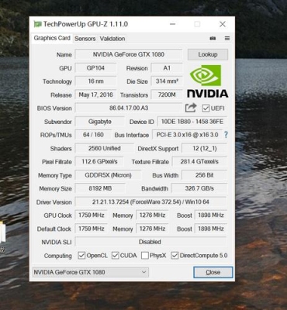Screen dimensions: 287x310
Task: Click the Bus Interface question mark
Action: 226,135
